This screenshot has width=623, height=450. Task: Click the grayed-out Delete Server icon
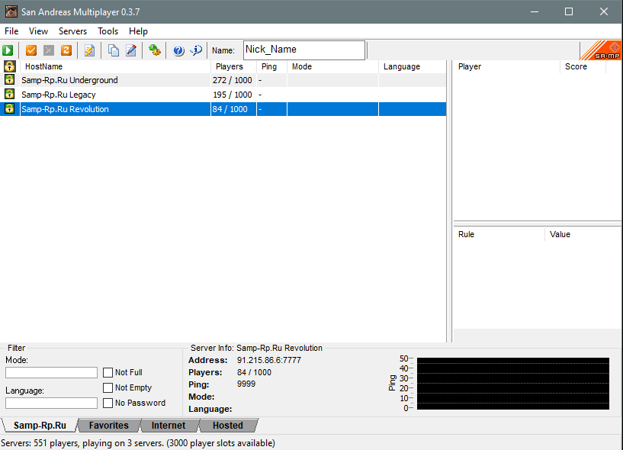coord(49,50)
